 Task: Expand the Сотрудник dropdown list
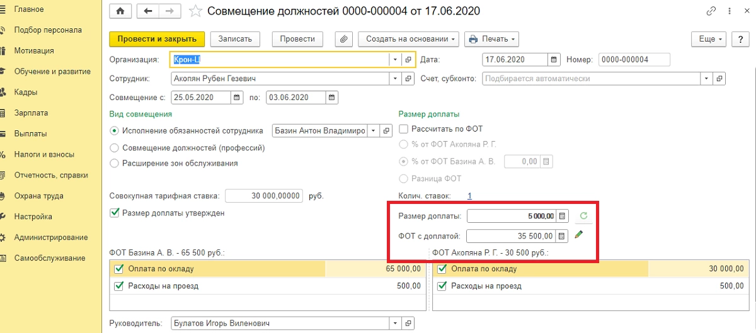tap(396, 79)
